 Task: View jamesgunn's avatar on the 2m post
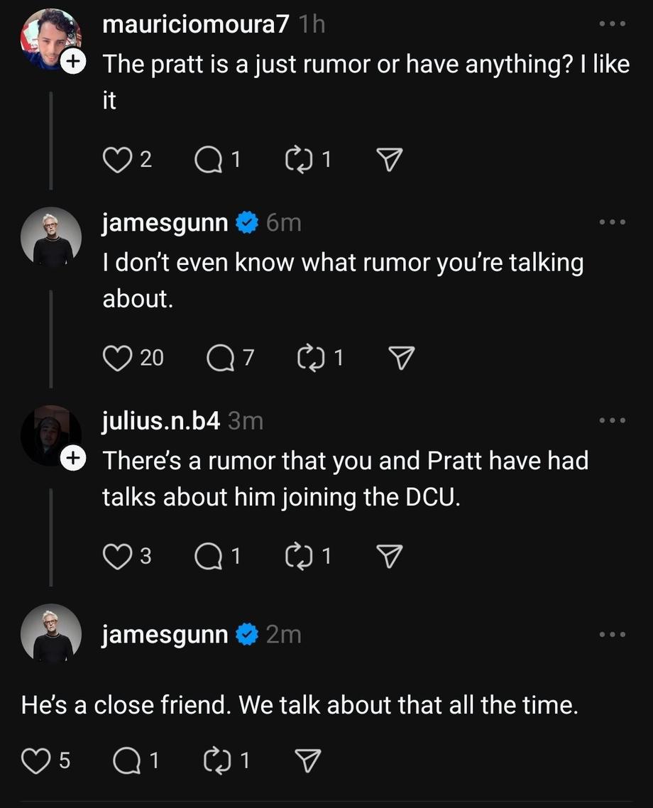click(x=50, y=633)
